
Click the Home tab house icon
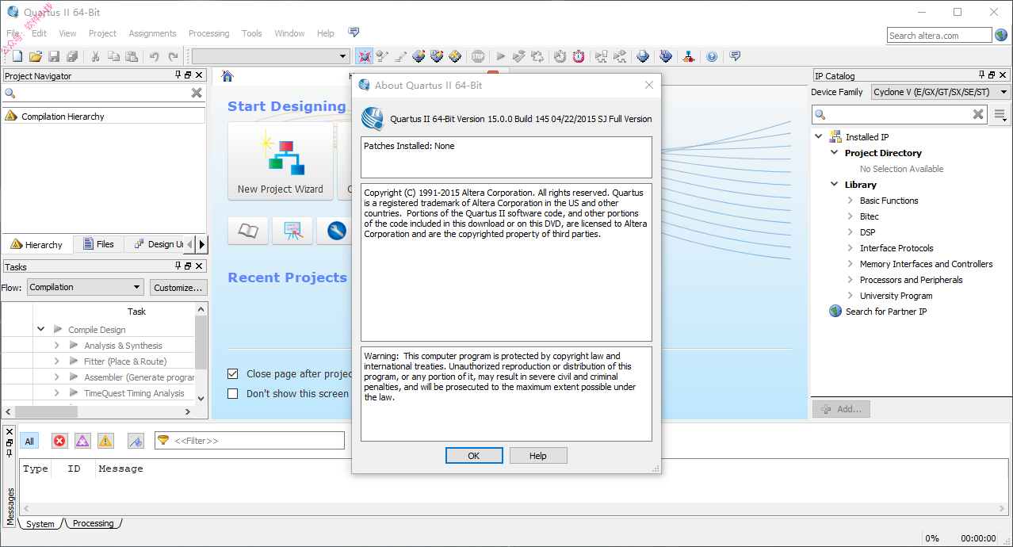[x=227, y=76]
